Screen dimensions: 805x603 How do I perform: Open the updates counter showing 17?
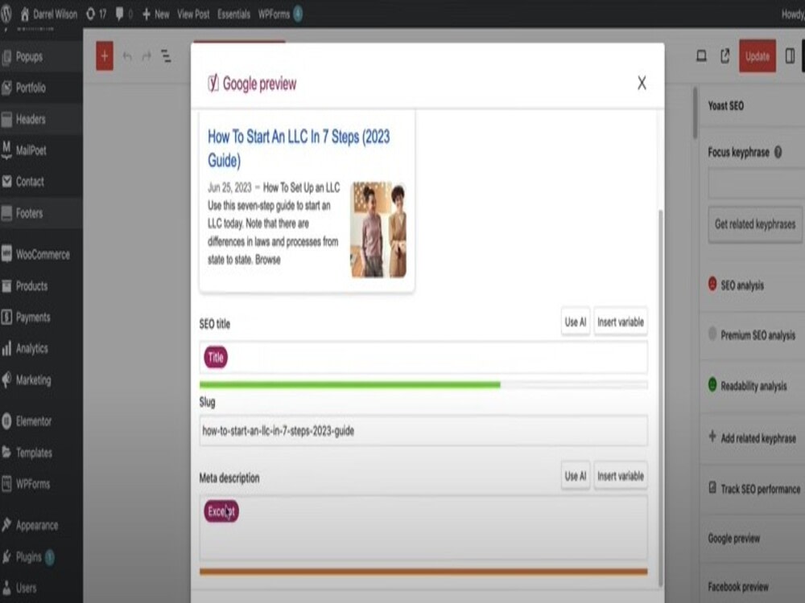pos(96,14)
